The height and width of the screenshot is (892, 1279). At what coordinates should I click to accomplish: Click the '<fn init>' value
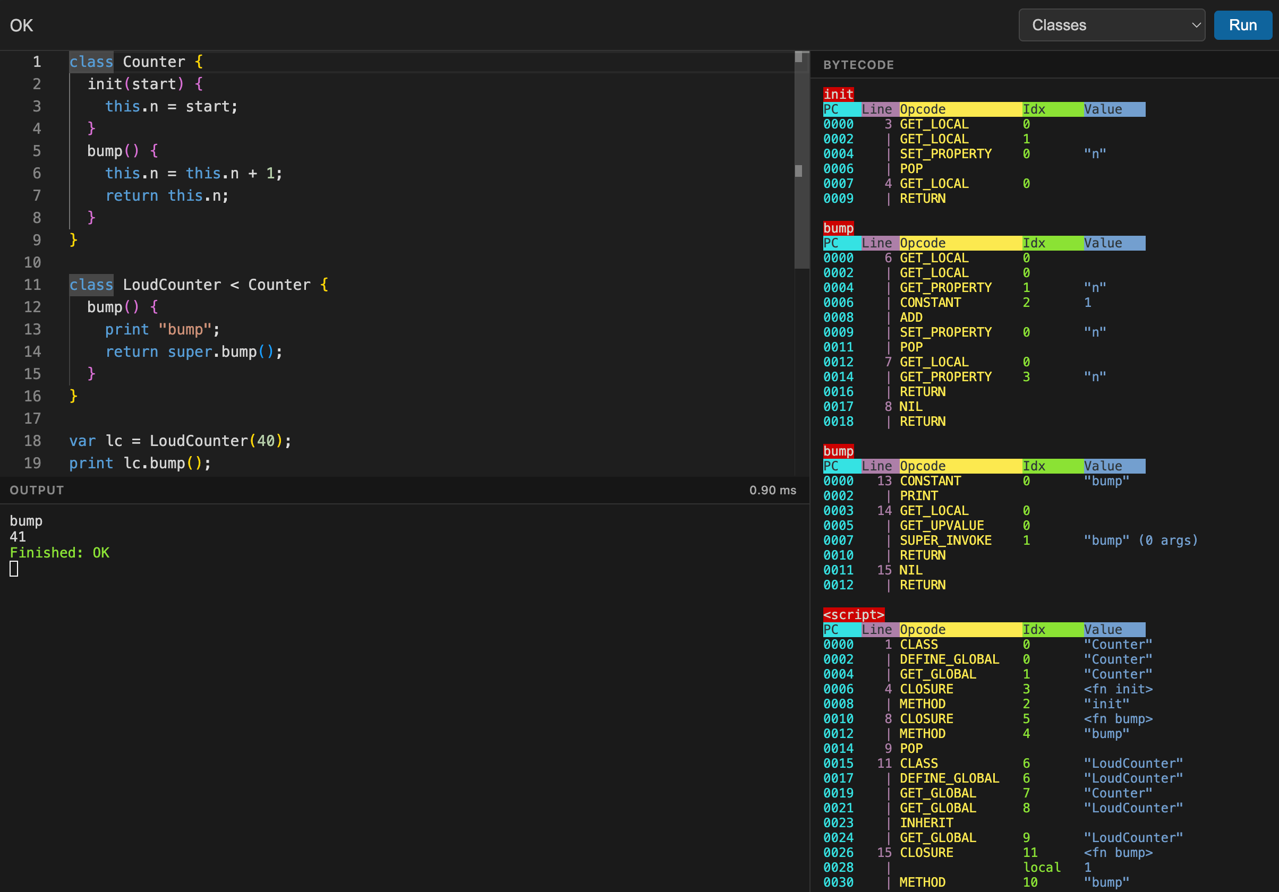pyautogui.click(x=1118, y=689)
